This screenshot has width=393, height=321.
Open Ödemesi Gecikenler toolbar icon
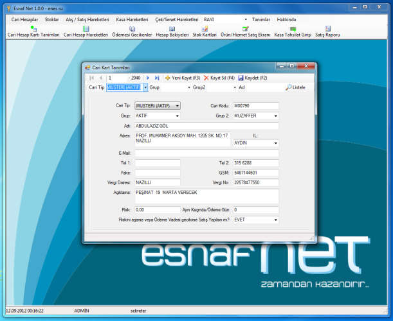(132, 28)
